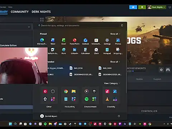Expand pinned apps with Show all

(x=115, y=34)
